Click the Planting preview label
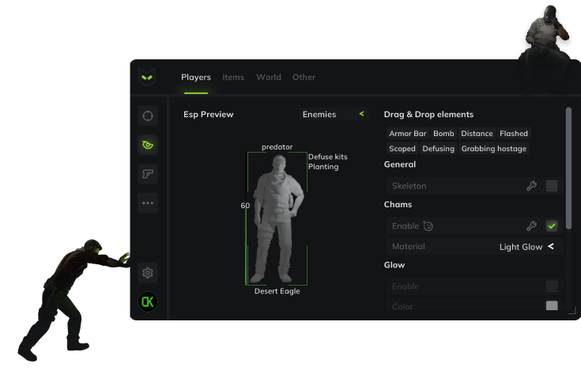 click(x=323, y=167)
